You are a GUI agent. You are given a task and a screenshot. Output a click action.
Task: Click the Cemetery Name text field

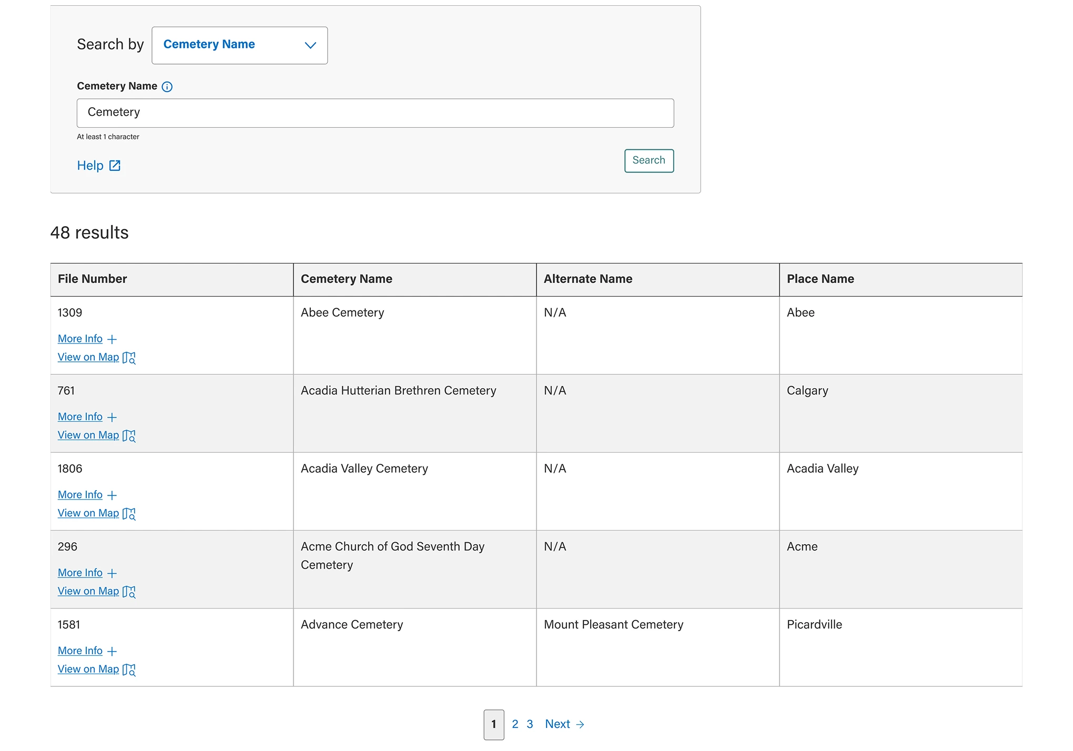pyautogui.click(x=375, y=113)
